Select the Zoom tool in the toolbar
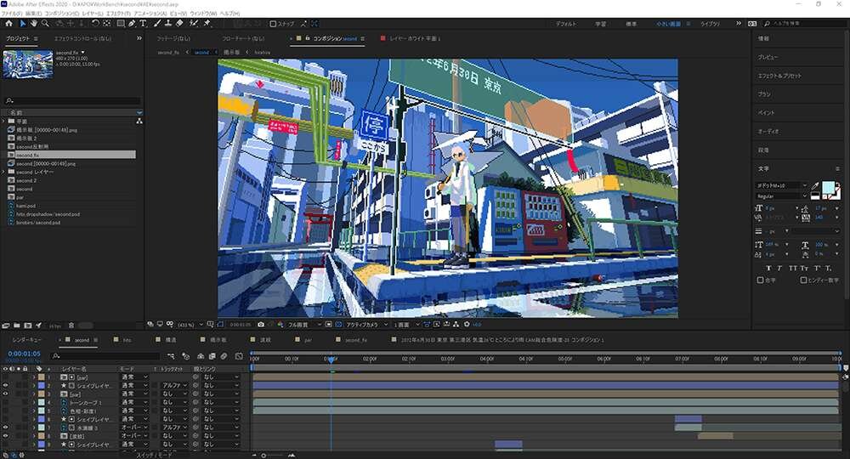850x459 pixels. (46, 24)
